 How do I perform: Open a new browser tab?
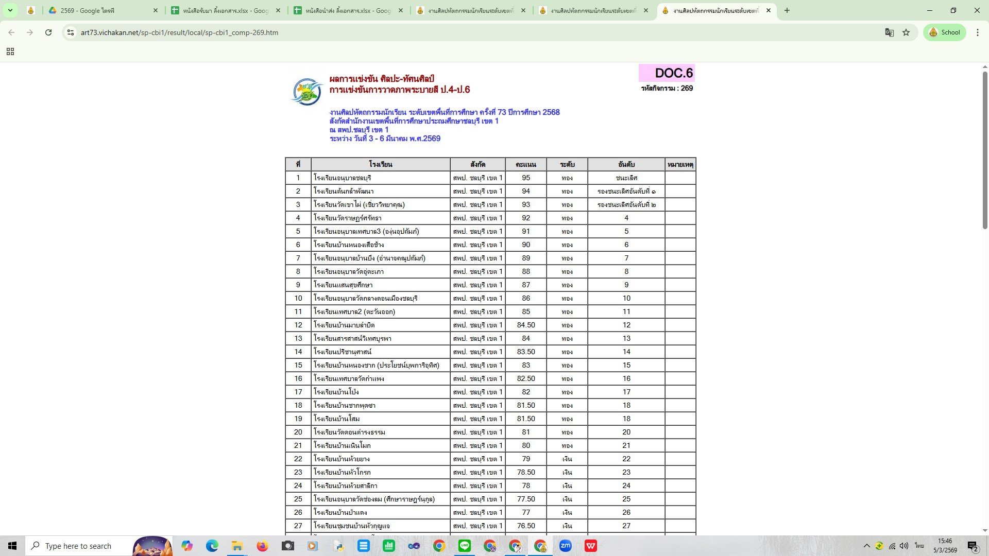[787, 10]
